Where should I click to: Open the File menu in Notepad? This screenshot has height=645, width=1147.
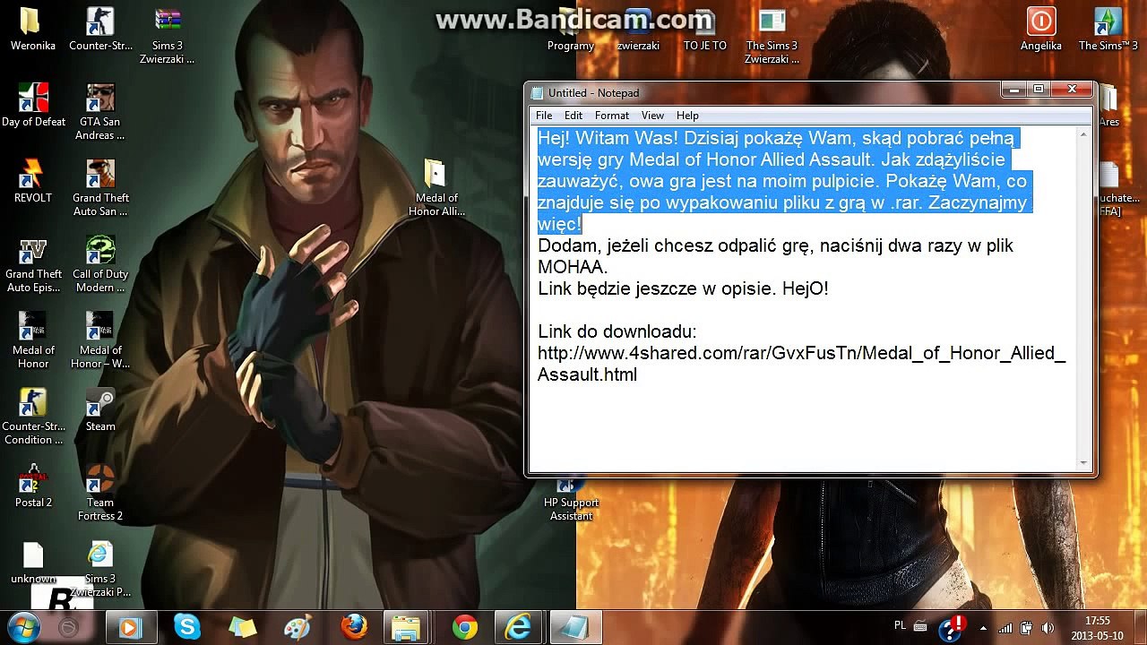point(544,116)
